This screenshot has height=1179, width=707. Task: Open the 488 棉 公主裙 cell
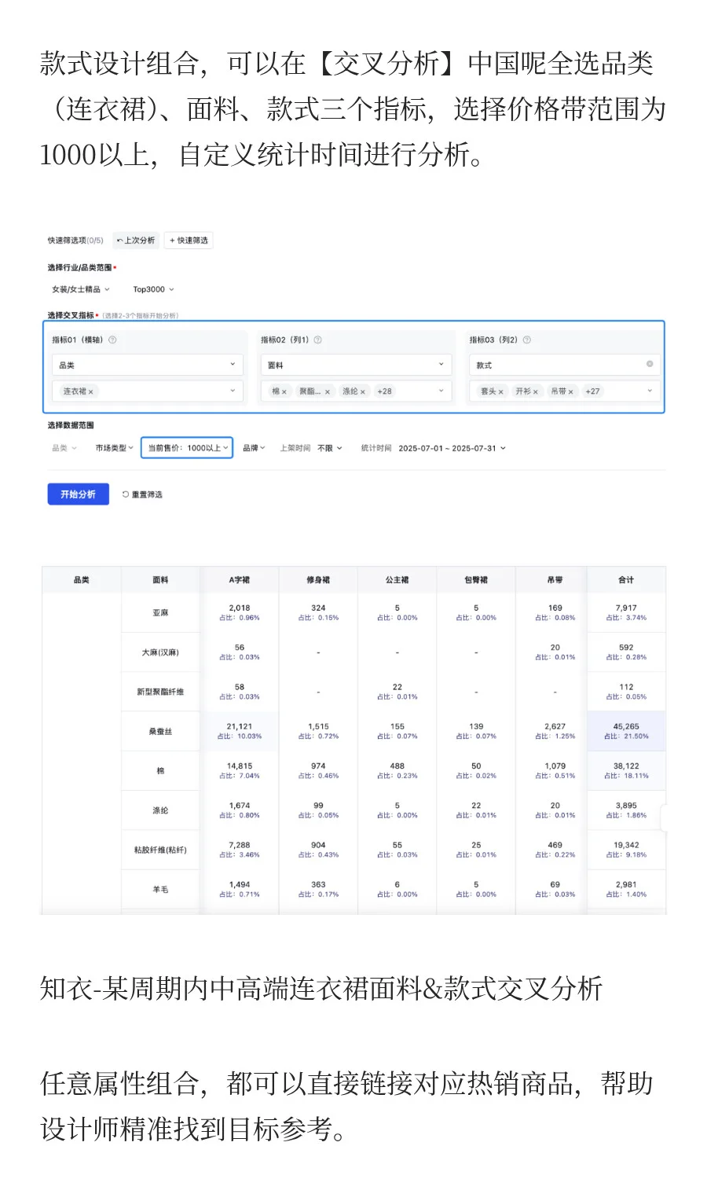click(397, 770)
